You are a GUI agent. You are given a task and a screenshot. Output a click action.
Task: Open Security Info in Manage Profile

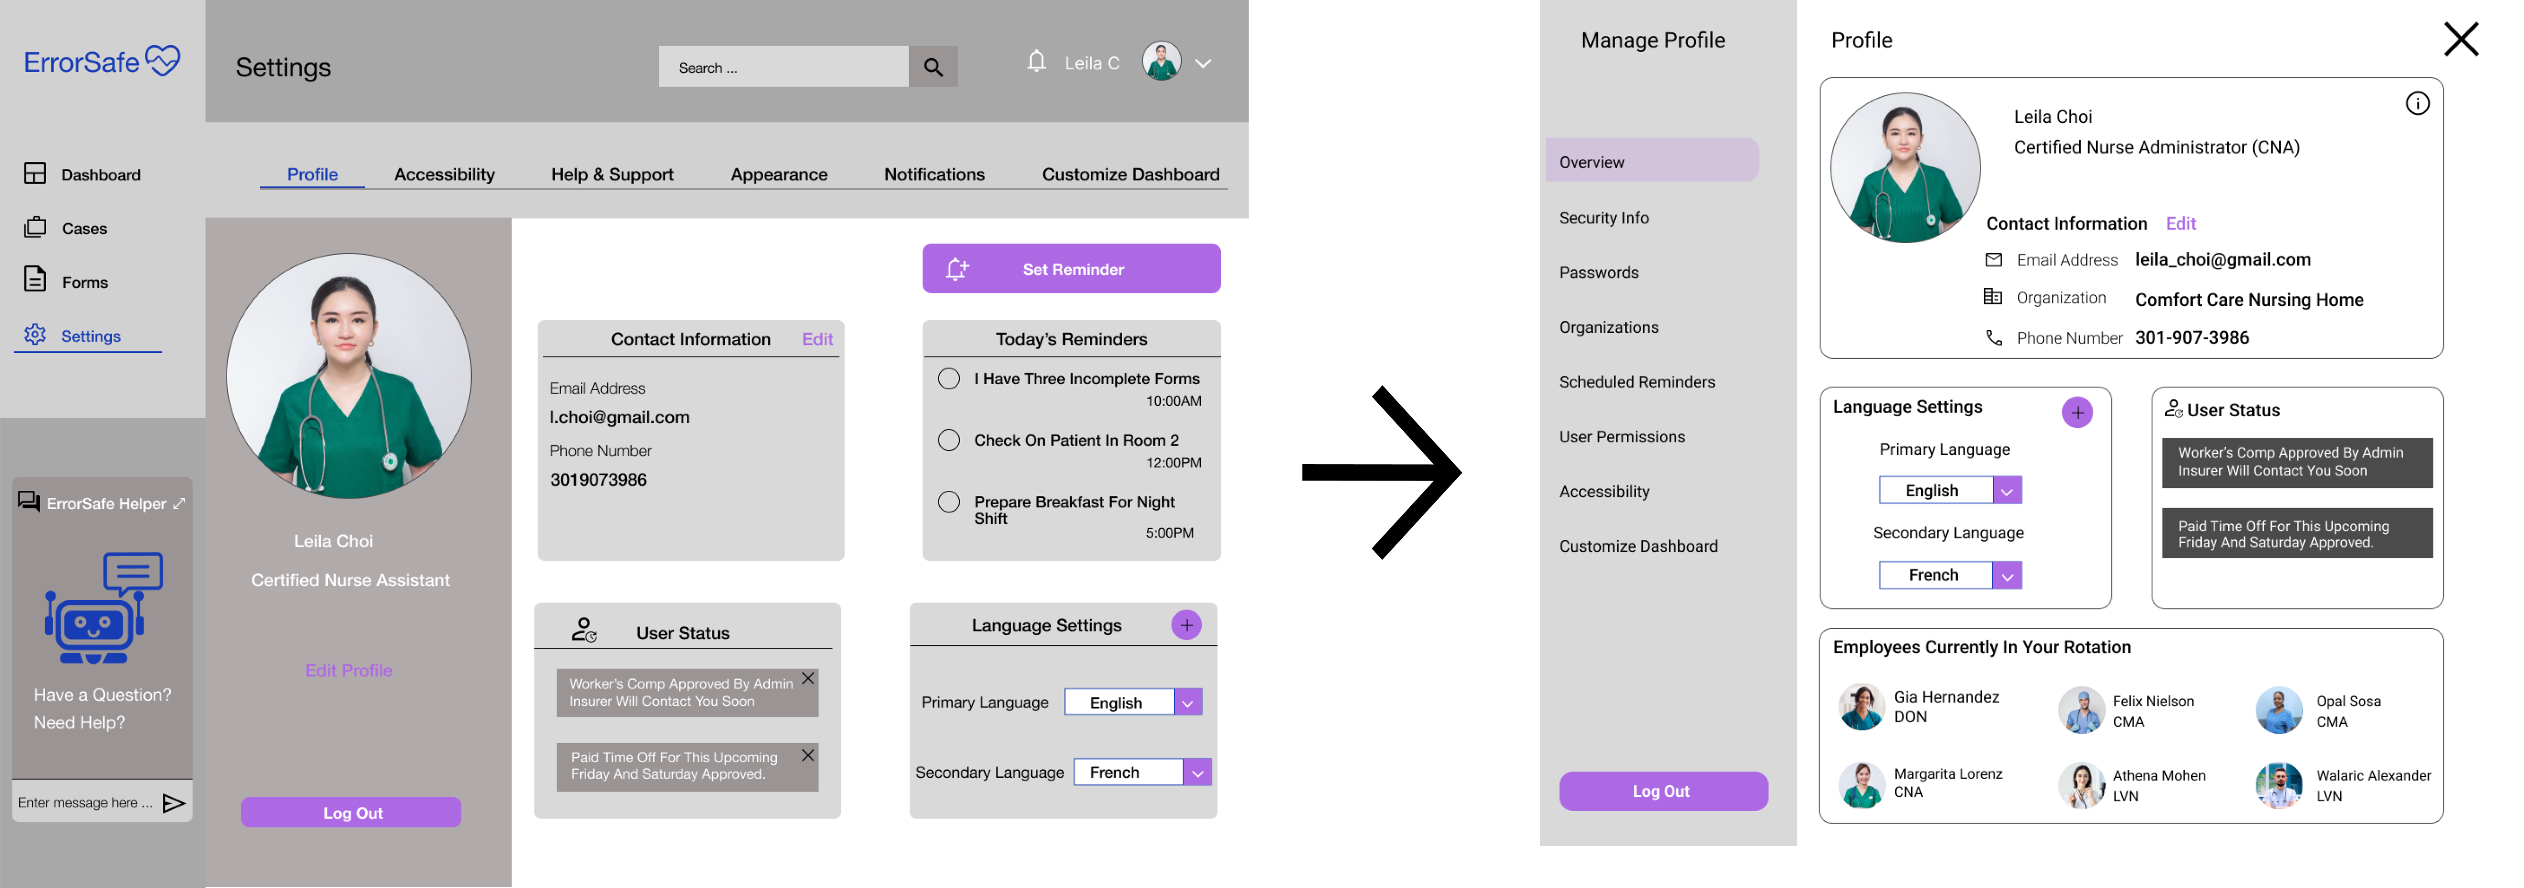tap(1604, 217)
